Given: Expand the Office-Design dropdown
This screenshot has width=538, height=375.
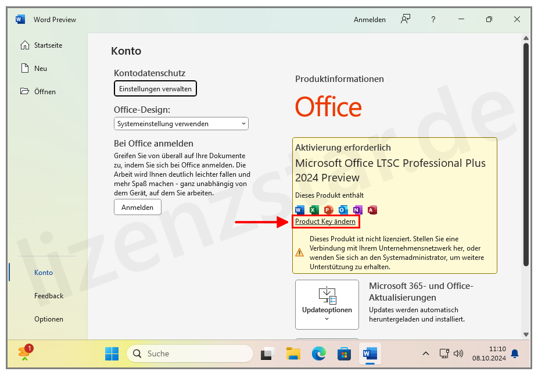Looking at the screenshot, I should pos(181,124).
